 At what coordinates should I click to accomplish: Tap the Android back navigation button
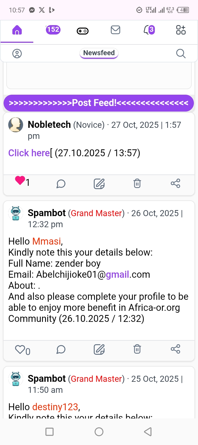point(148,431)
